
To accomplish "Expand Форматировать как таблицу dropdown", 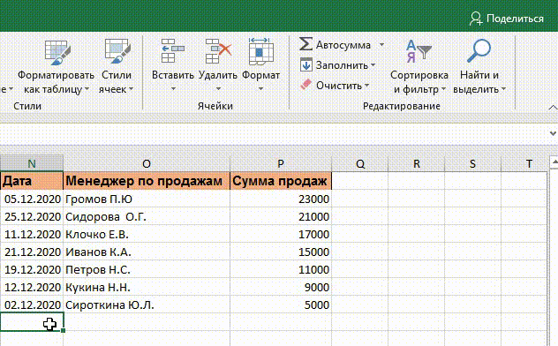I will [87, 89].
